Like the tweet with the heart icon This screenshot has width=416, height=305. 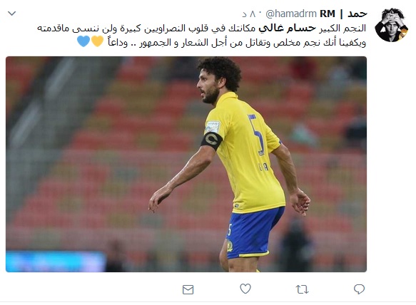click(245, 289)
